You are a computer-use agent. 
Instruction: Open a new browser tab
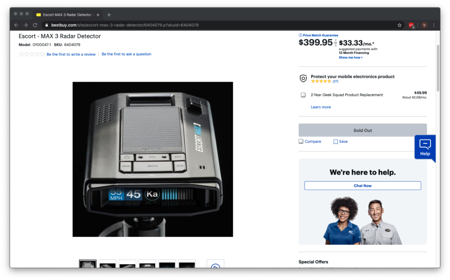[109, 15]
